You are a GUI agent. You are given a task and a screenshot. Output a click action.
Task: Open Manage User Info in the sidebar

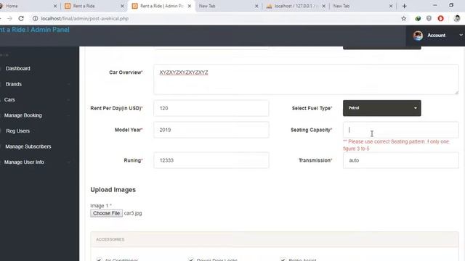coord(24,162)
